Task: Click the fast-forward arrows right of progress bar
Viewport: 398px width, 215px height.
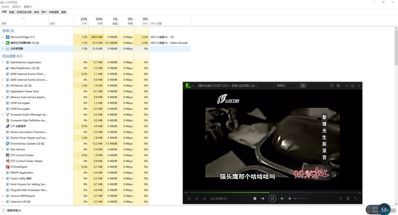Action: [x=359, y=193]
